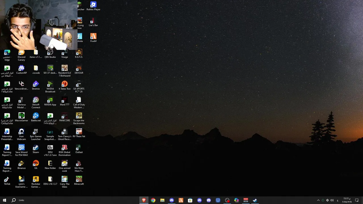
Task: Open taskbar search magnifier
Action: [x=14, y=200]
